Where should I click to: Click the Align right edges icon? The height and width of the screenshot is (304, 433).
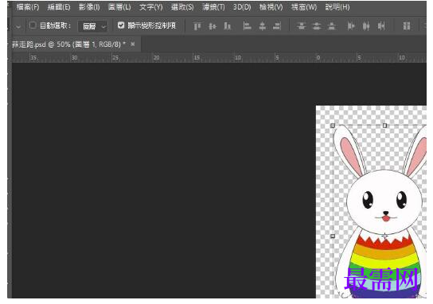277,26
